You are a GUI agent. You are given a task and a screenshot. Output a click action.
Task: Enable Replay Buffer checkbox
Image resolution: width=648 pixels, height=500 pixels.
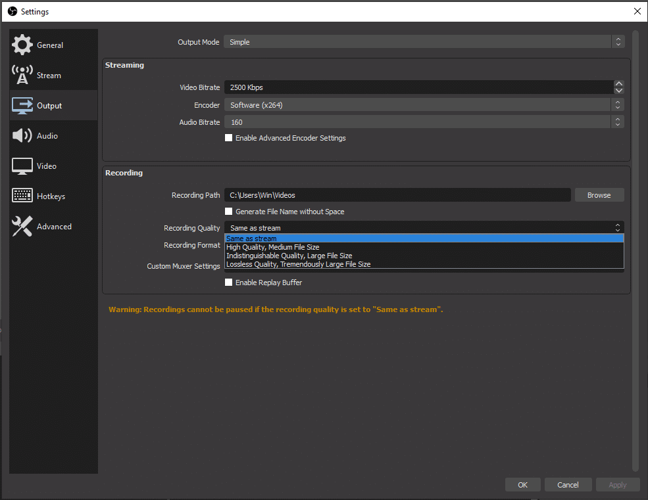click(x=228, y=283)
